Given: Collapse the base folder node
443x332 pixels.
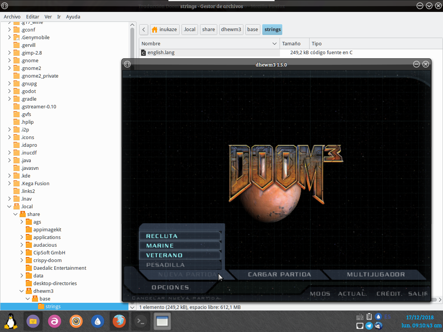Looking at the screenshot, I should pyautogui.click(x=28, y=299).
